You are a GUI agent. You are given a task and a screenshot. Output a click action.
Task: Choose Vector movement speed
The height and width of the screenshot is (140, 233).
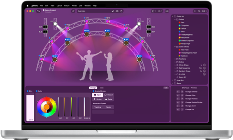pos(108,107)
